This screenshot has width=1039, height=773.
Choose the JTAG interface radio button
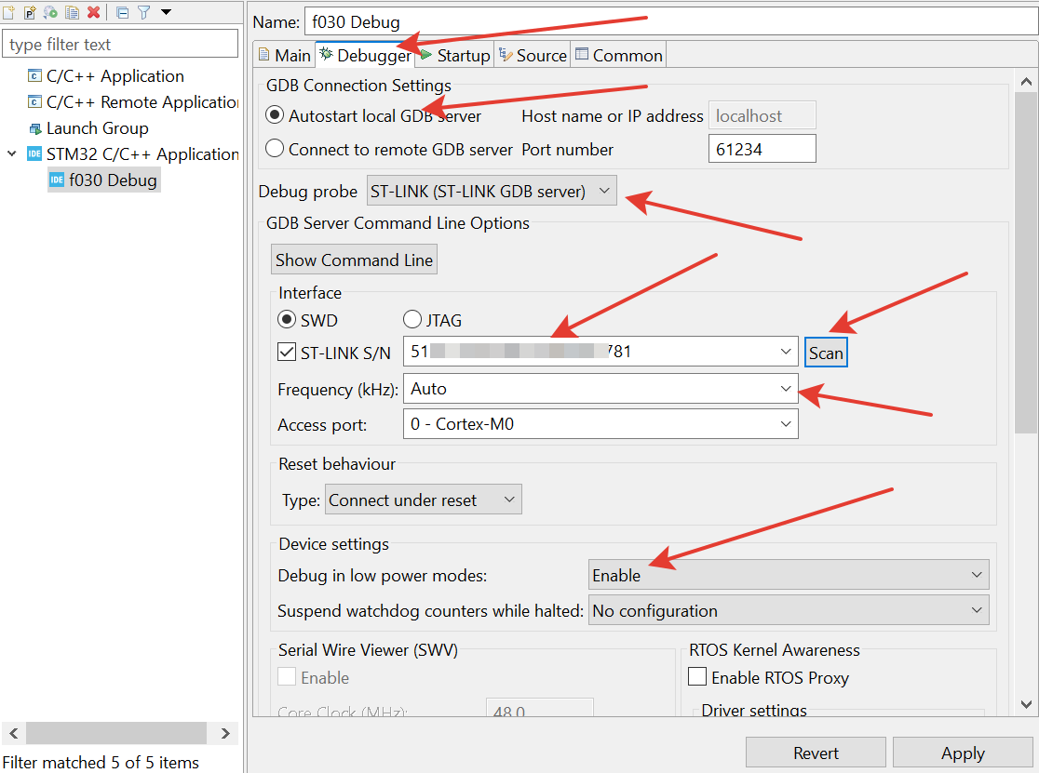tap(412, 320)
